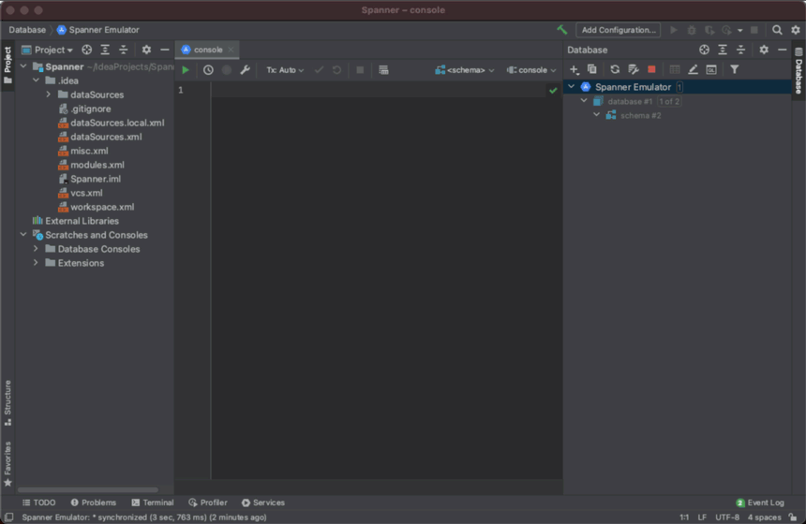This screenshot has width=806, height=524.
Task: Select opened file target icon in the Project panel
Action: [x=87, y=50]
